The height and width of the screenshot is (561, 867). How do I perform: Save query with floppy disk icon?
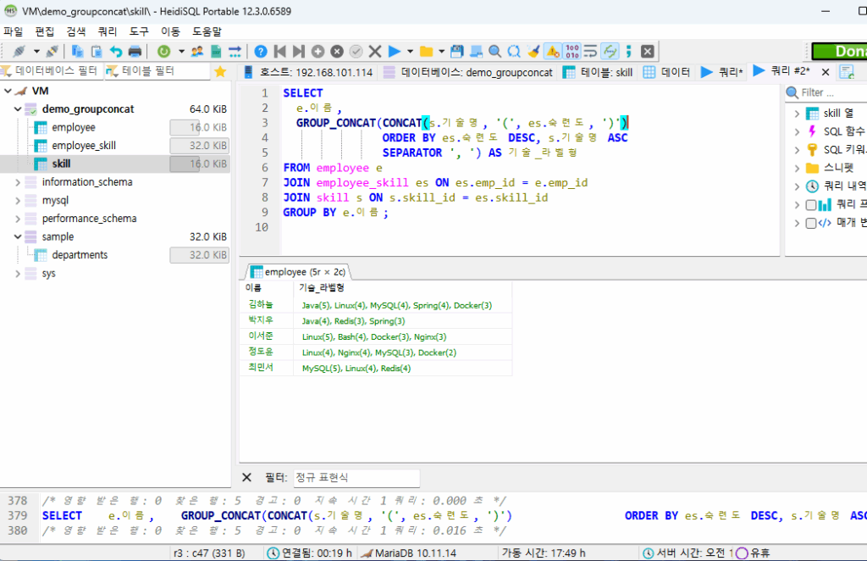456,52
